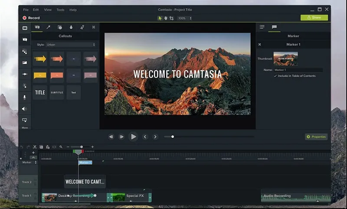The width and height of the screenshot is (347, 209).
Task: Click the timeline Copy icon
Action: pos(41,147)
